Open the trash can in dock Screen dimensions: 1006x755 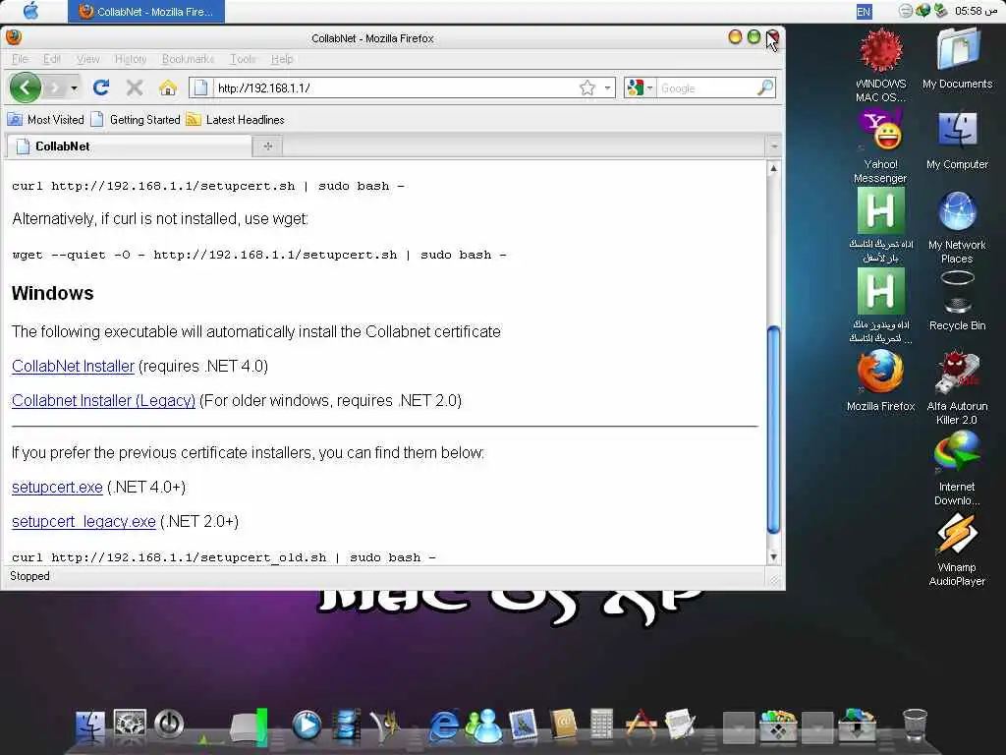coord(915,726)
